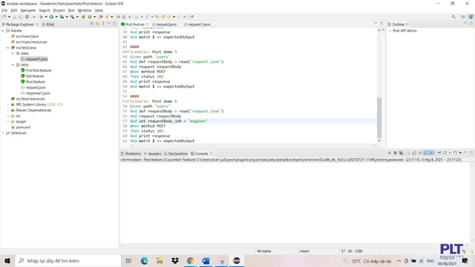The height and width of the screenshot is (267, 475).
Task: Maximize the Package Explorer panel
Action: point(115,24)
